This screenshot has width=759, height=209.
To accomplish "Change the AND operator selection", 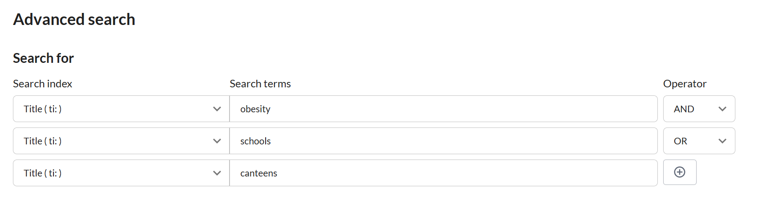I will click(x=698, y=109).
